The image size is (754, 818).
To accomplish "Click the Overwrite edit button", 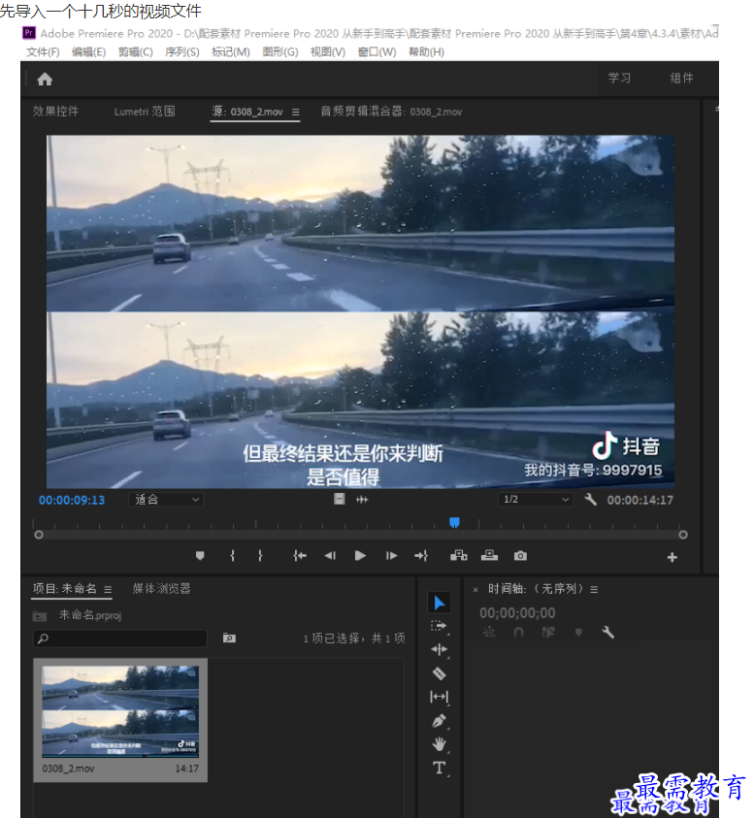I will pyautogui.click(x=489, y=556).
